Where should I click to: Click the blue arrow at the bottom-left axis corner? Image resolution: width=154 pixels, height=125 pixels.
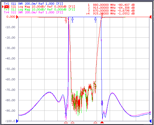tap(17, 121)
